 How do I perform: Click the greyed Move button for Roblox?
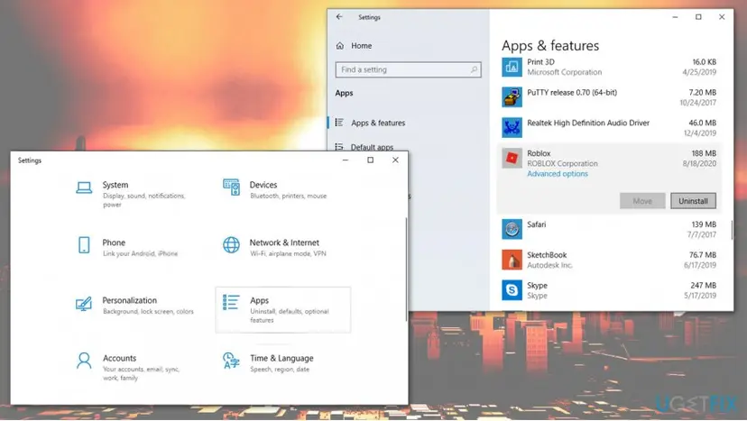pos(642,201)
